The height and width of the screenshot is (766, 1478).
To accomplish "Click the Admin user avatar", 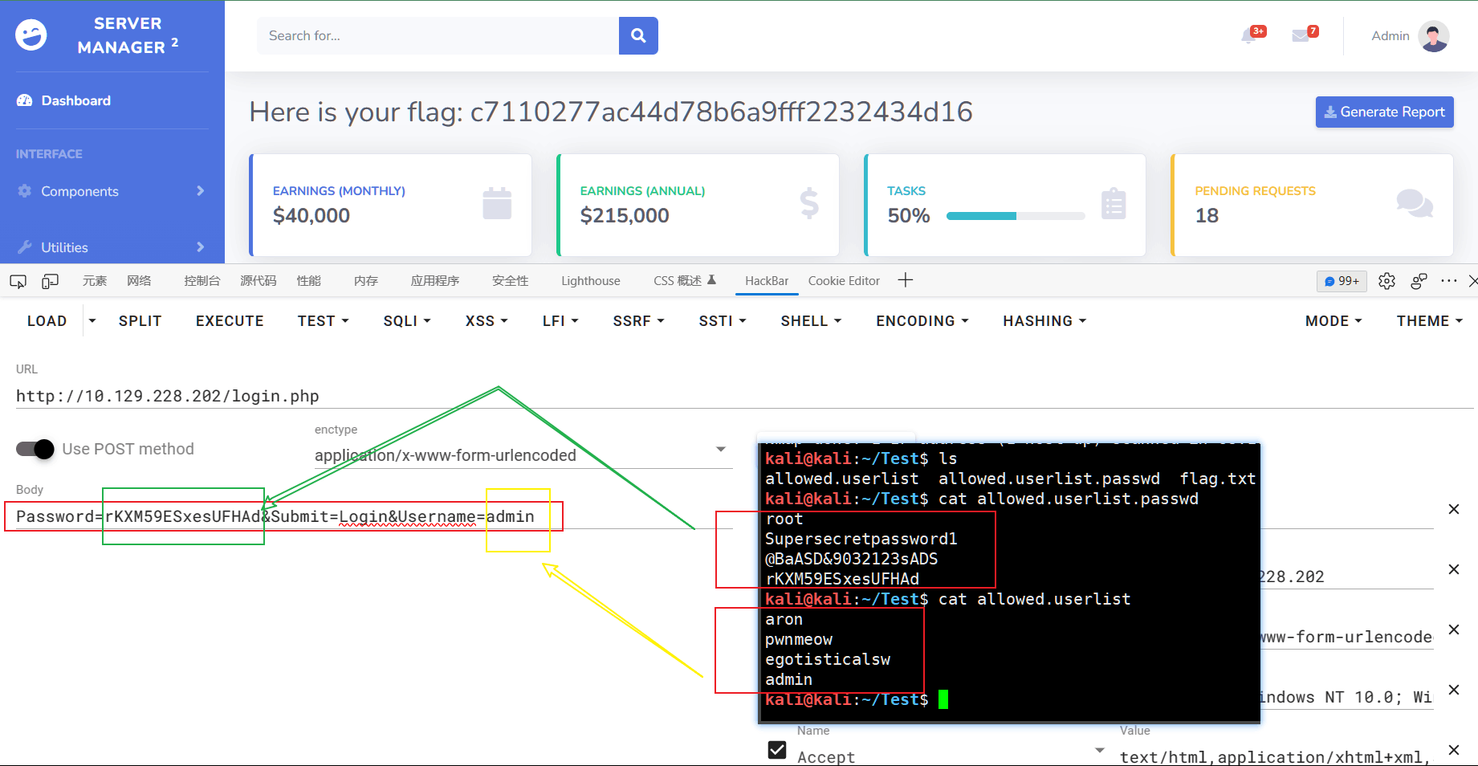I will [x=1433, y=36].
